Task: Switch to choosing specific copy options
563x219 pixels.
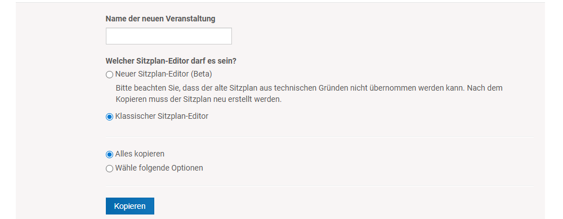Action: click(110, 168)
